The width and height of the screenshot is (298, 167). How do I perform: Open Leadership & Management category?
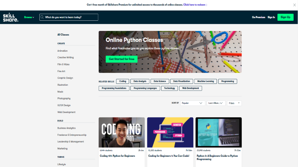[70, 142]
